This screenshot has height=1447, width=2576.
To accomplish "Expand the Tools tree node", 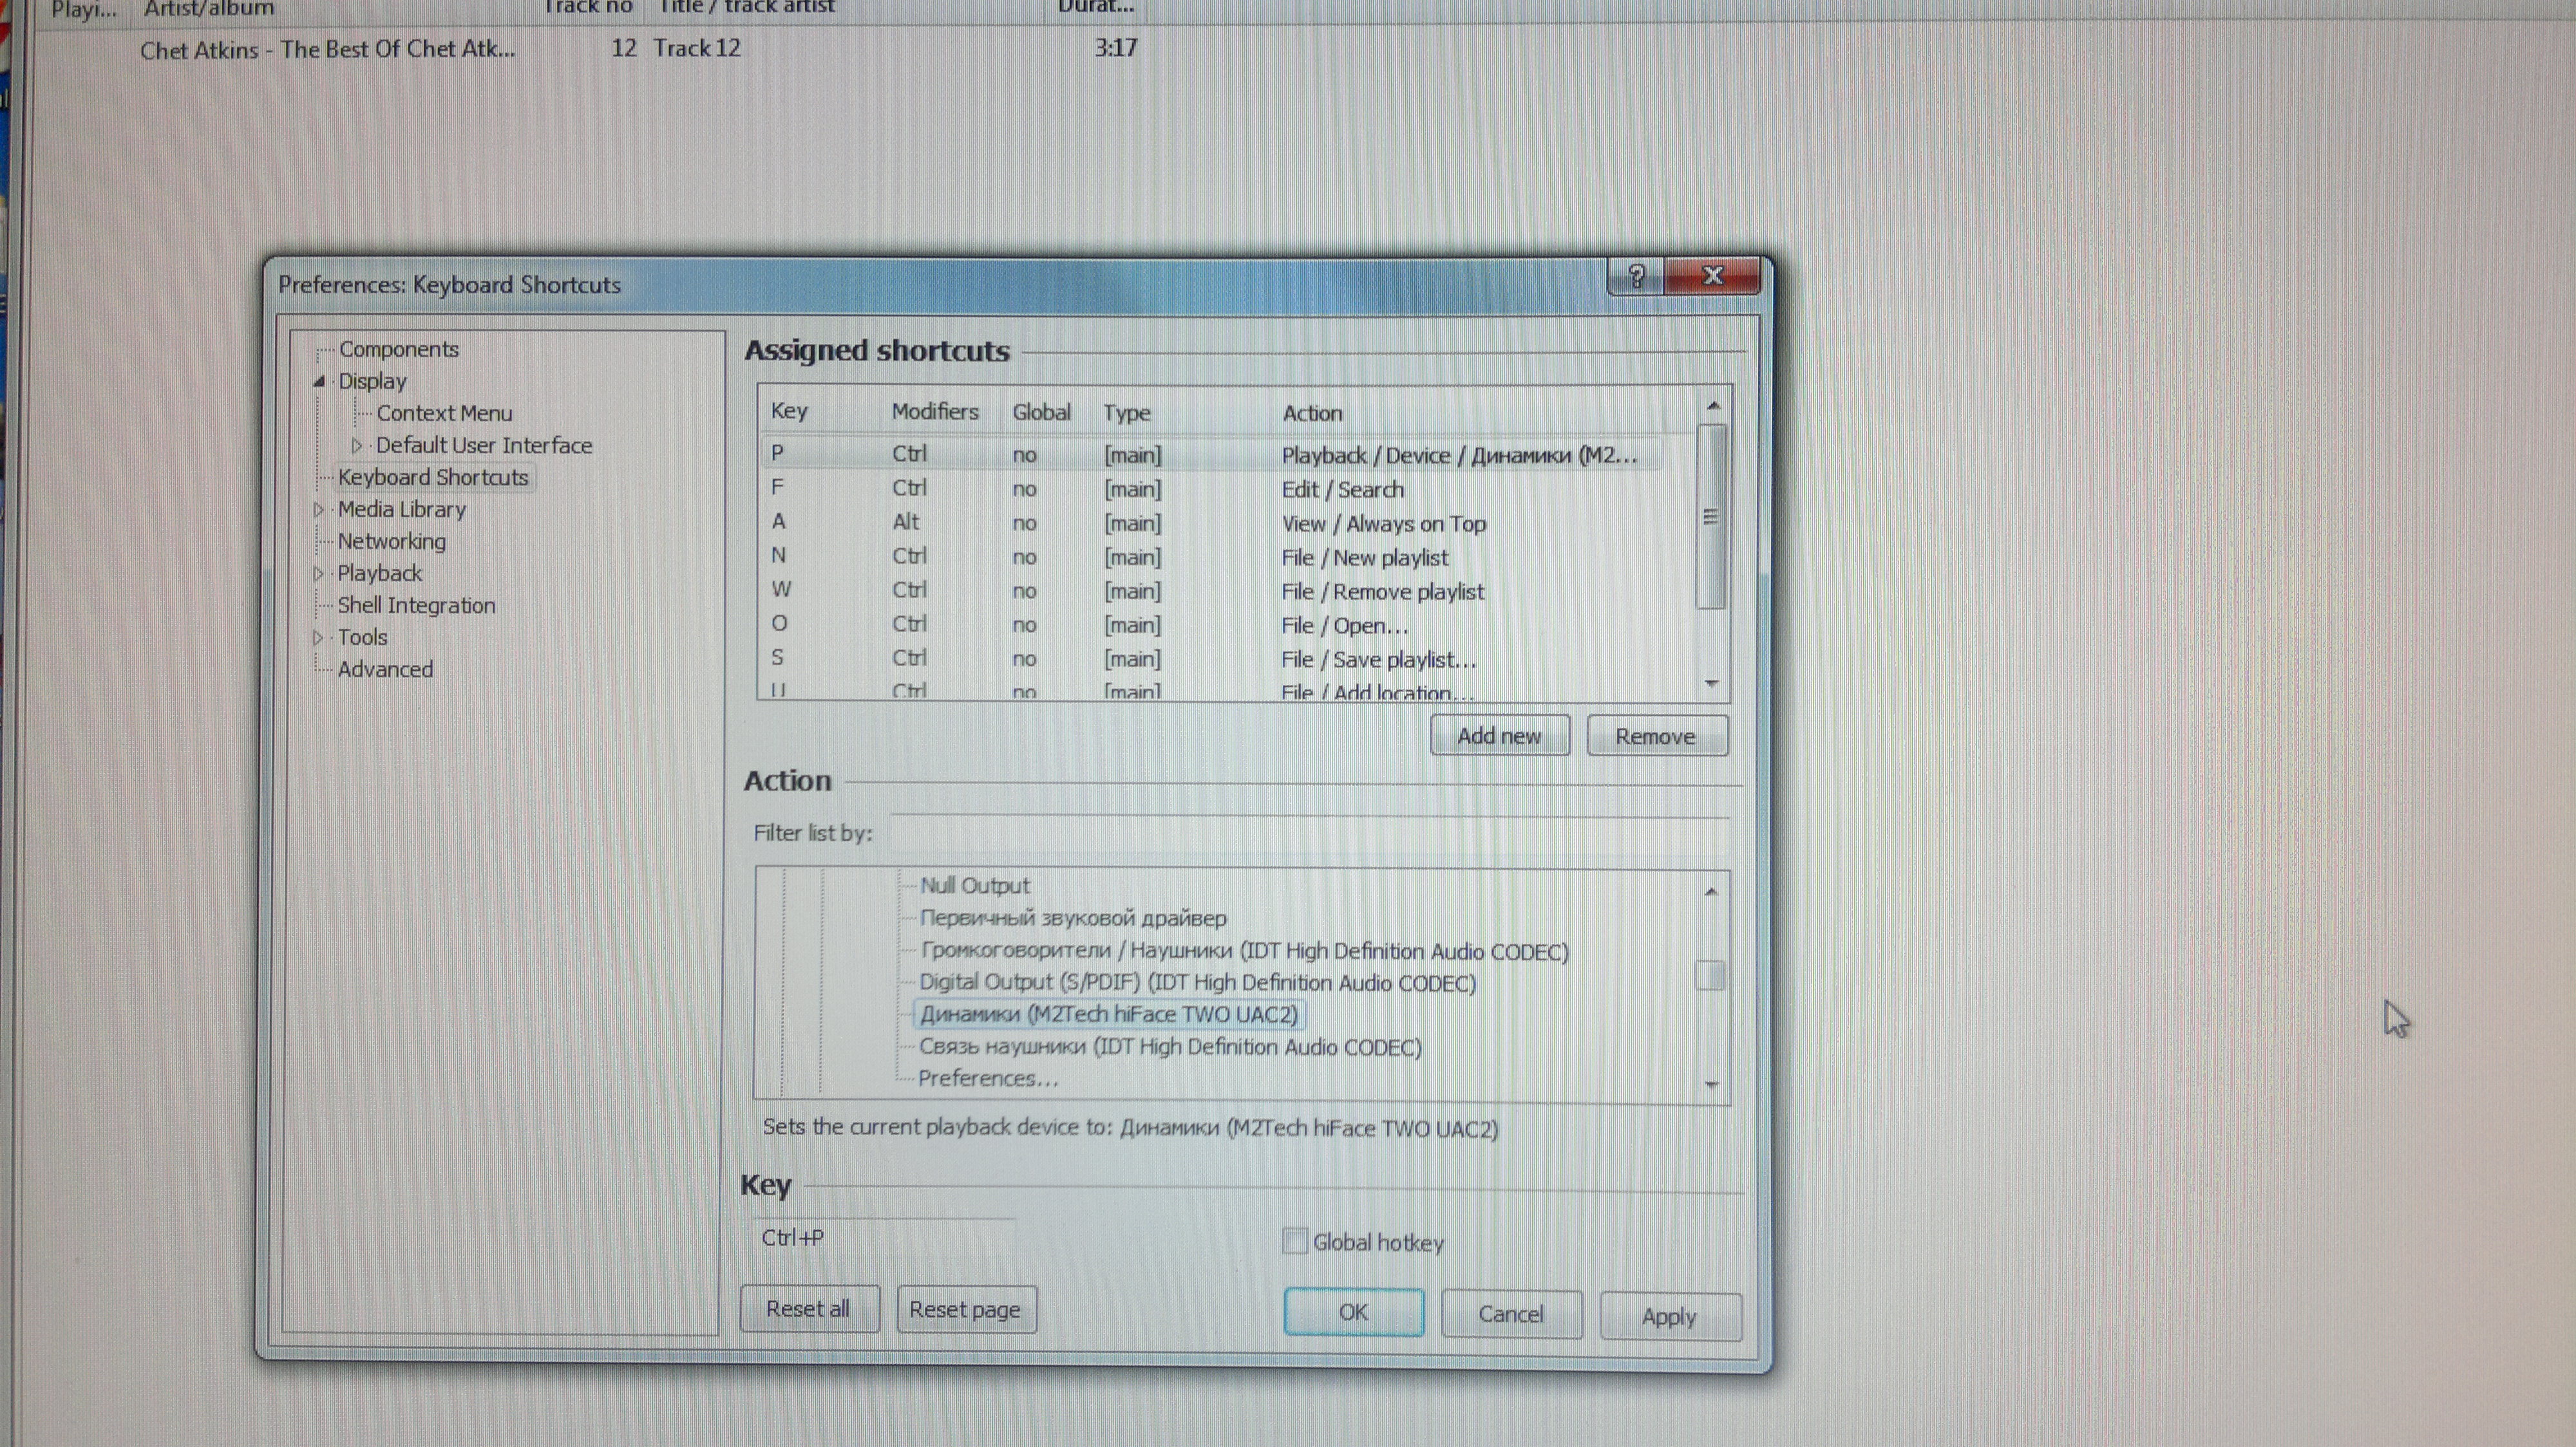I will (319, 637).
